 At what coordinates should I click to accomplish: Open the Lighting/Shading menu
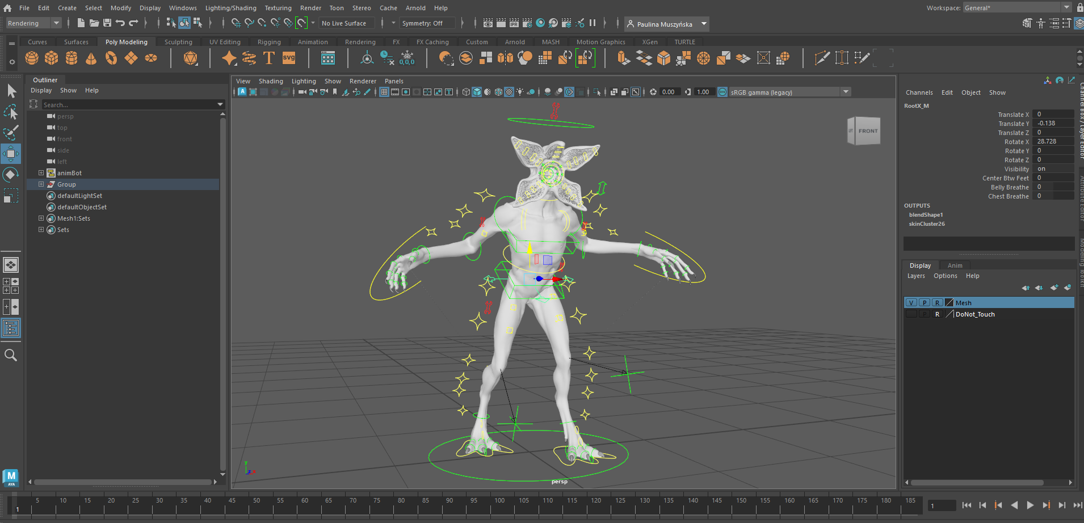click(x=230, y=8)
